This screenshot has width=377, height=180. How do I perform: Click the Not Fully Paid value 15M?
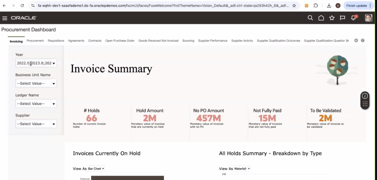pos(267,118)
